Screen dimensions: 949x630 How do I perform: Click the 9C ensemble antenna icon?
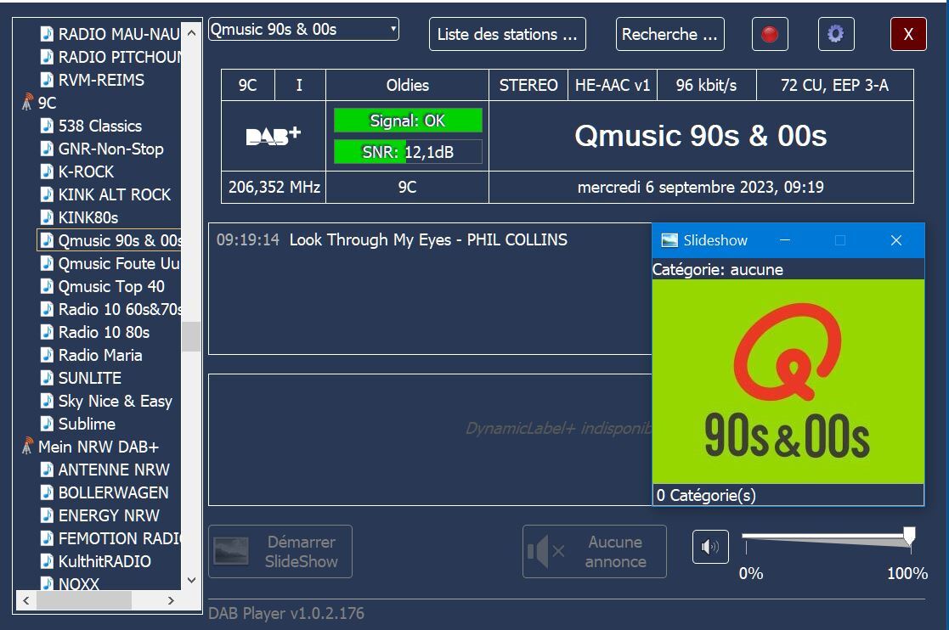point(27,102)
